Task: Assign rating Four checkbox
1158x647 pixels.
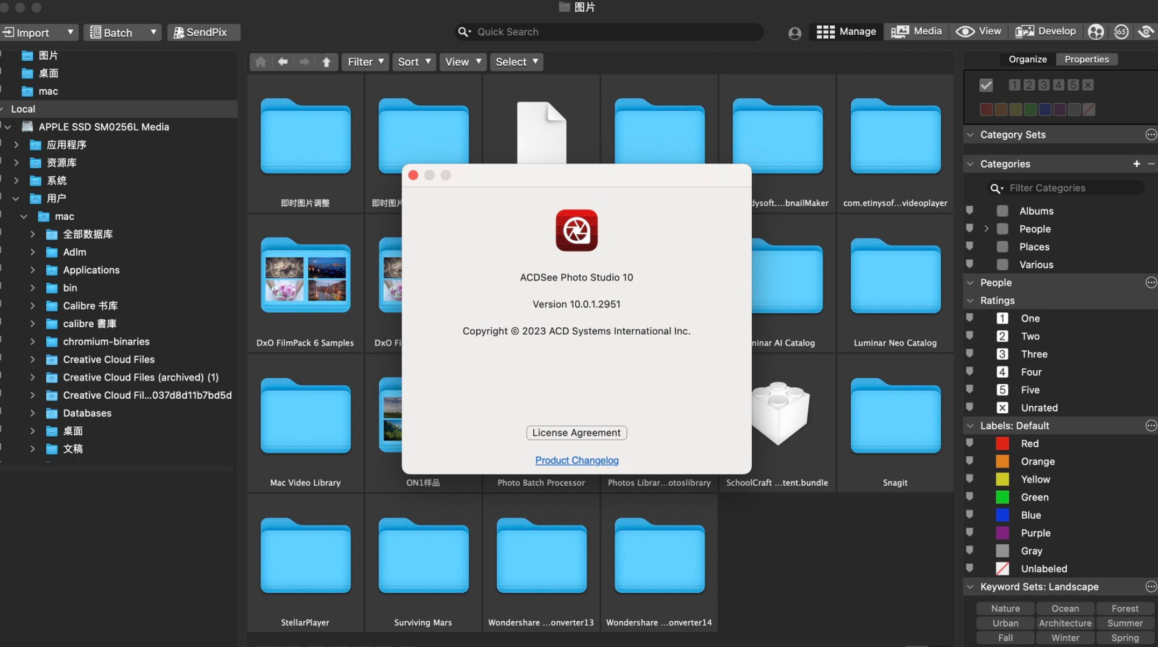Action: [1002, 372]
